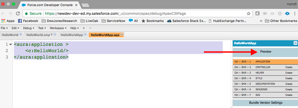Open Salesforce Stack Exchange bookmark
Image resolution: width=298 pixels, height=108 pixels.
[x=186, y=21]
